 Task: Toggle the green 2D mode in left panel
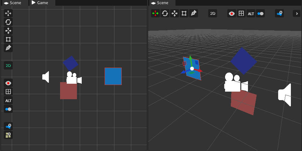(x=8, y=66)
